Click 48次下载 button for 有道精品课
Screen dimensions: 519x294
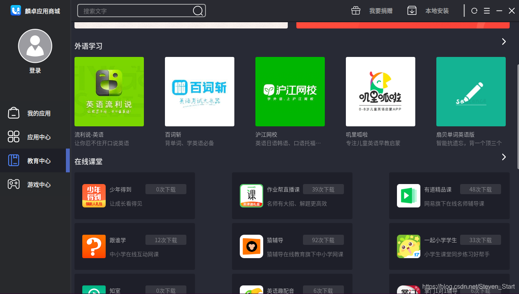(x=480, y=190)
